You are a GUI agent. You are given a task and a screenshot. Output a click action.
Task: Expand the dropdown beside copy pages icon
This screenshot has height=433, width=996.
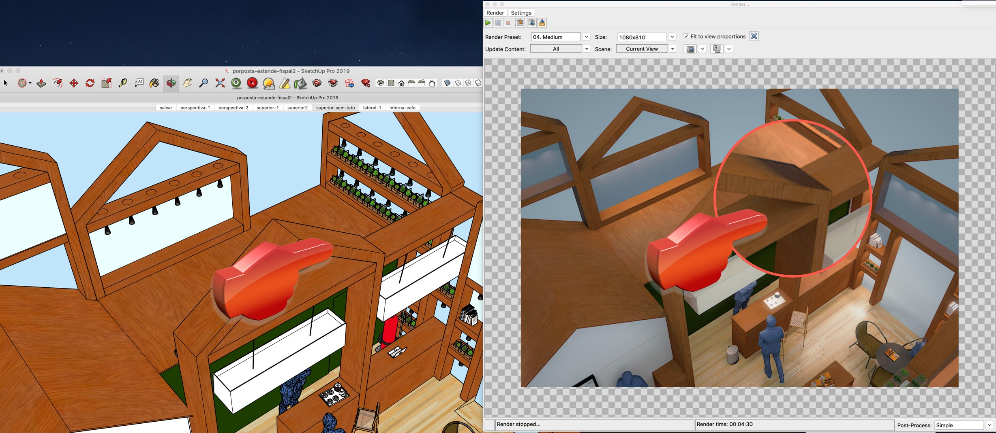click(729, 49)
